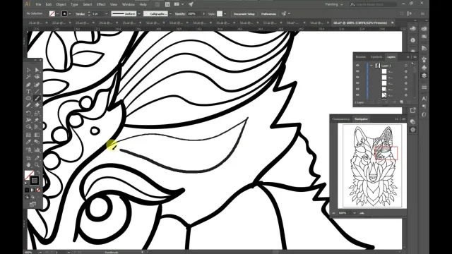Screen dimensions: 452x254
Task: Select the Type tool
Action: click(28, 92)
